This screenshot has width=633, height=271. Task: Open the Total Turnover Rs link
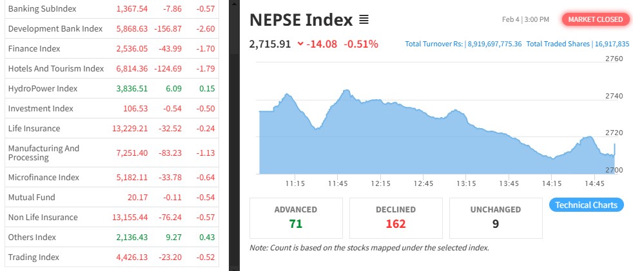[463, 44]
